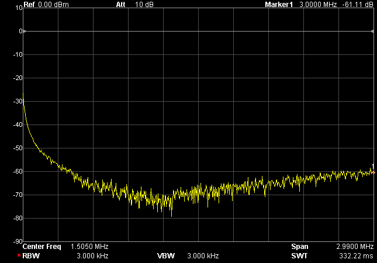Click the VBW 3.000 kHz value
The image size is (377, 263).
tap(203, 256)
